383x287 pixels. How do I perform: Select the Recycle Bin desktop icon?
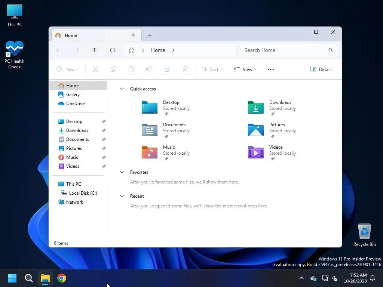click(x=364, y=235)
